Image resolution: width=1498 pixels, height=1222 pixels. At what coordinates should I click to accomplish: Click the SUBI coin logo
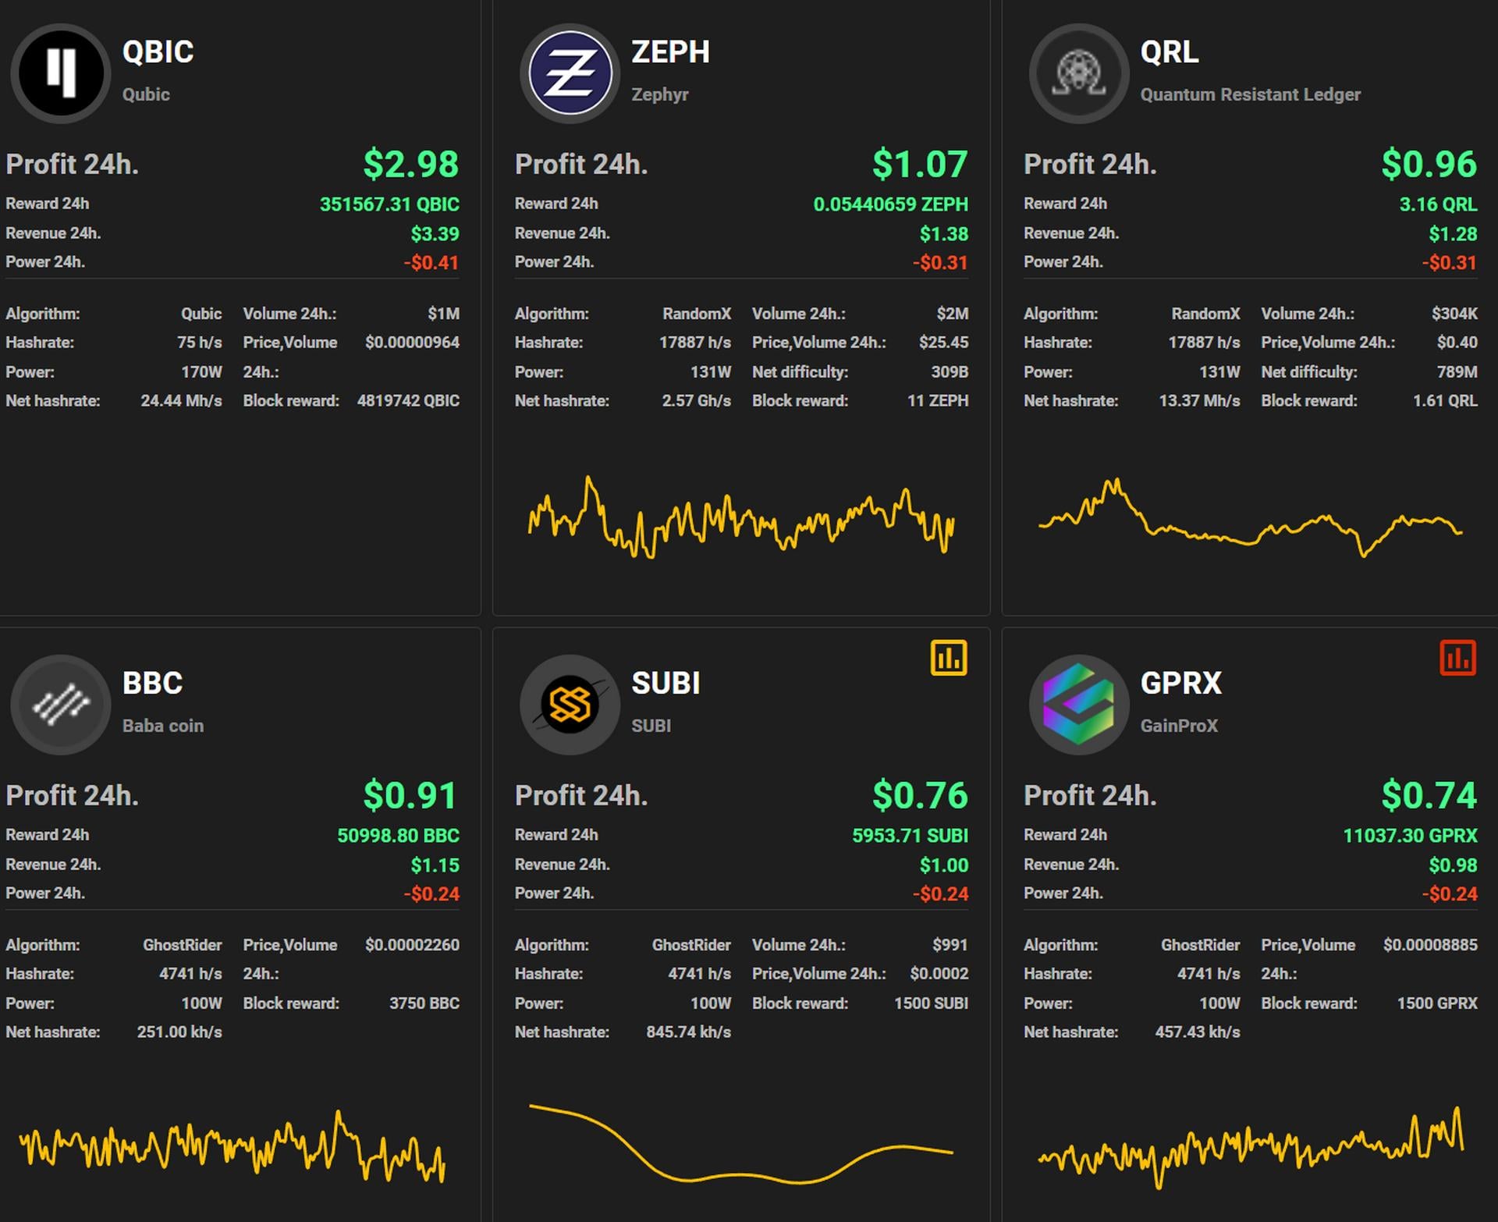click(570, 704)
